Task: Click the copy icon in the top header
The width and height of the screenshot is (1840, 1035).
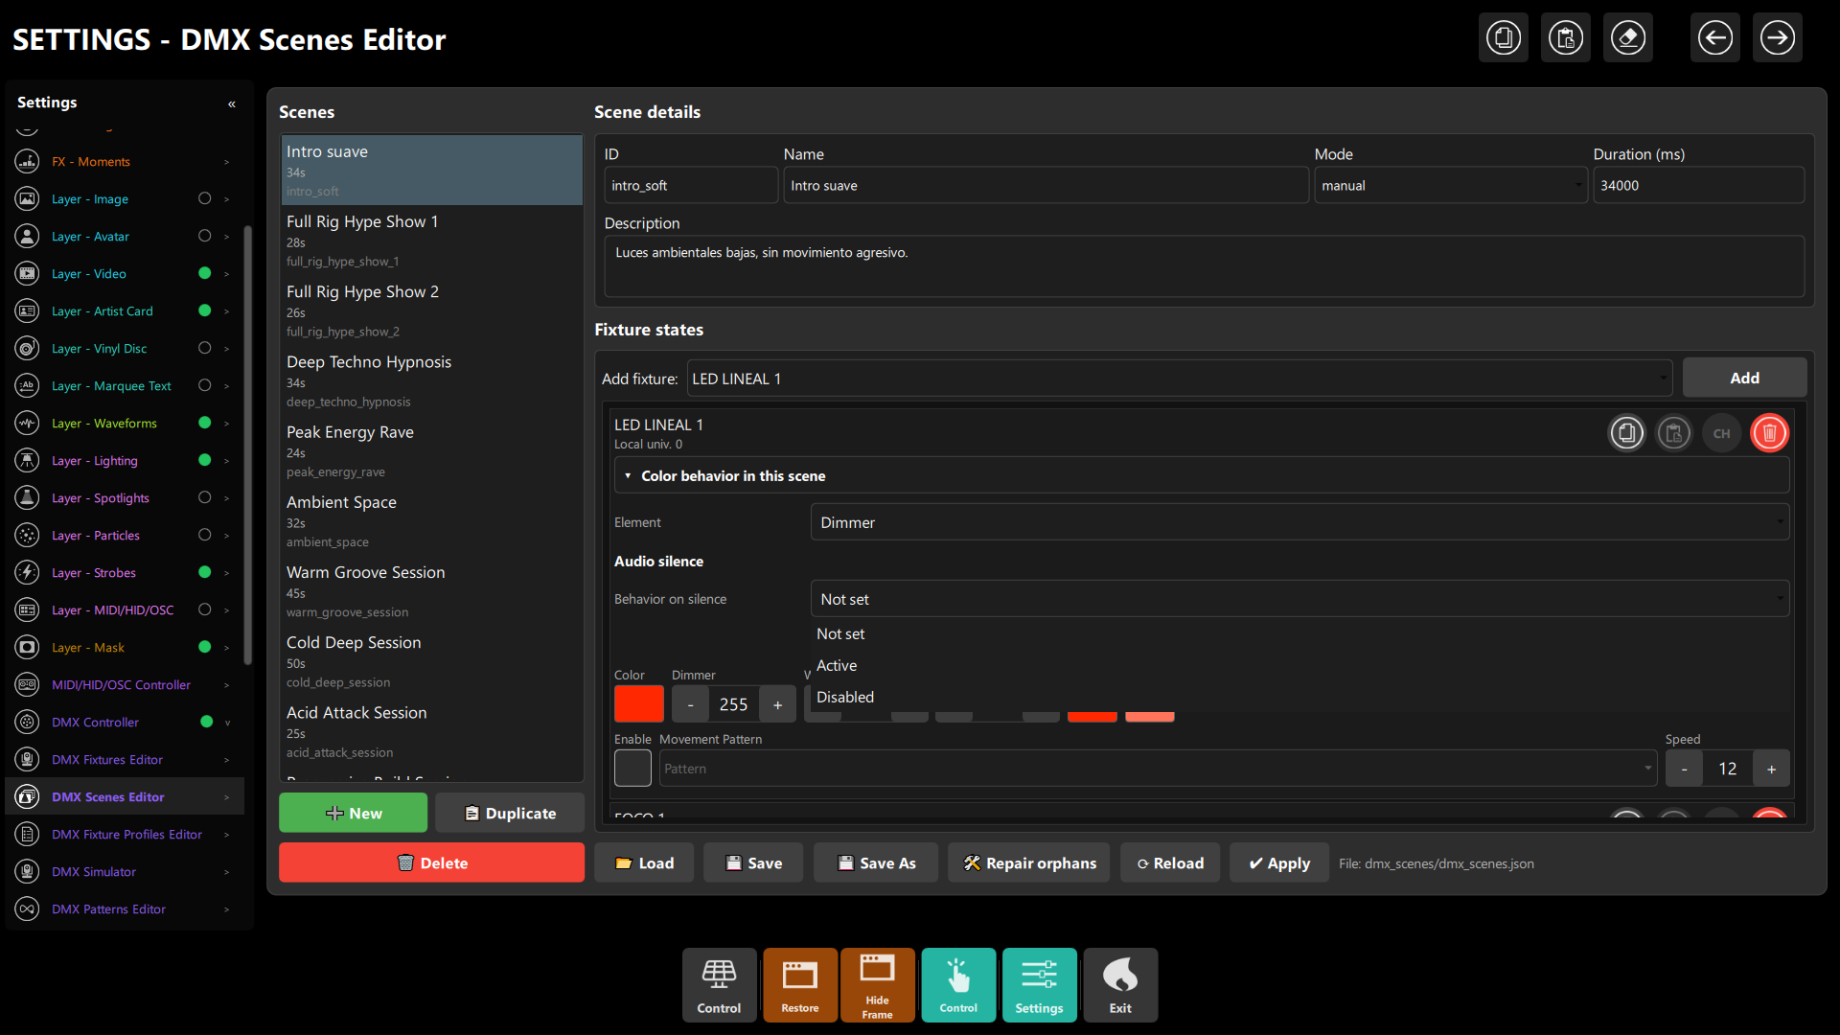Action: pyautogui.click(x=1504, y=38)
